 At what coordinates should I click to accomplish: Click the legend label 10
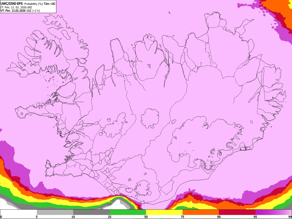point(73,217)
